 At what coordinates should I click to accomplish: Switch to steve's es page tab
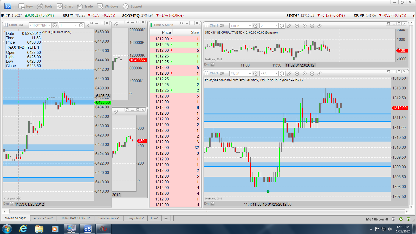click(x=16, y=218)
